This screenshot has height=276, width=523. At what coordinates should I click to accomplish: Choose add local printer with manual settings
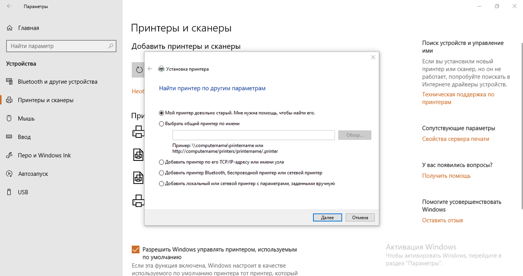click(162, 184)
